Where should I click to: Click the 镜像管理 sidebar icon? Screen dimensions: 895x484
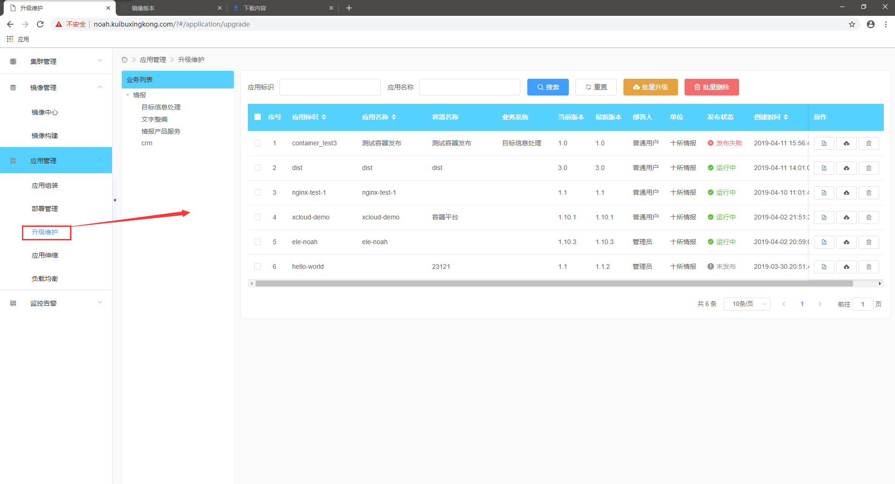tap(13, 88)
